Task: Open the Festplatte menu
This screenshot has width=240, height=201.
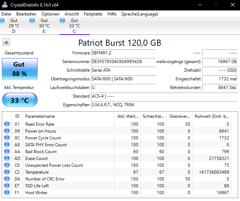Action: click(93, 14)
